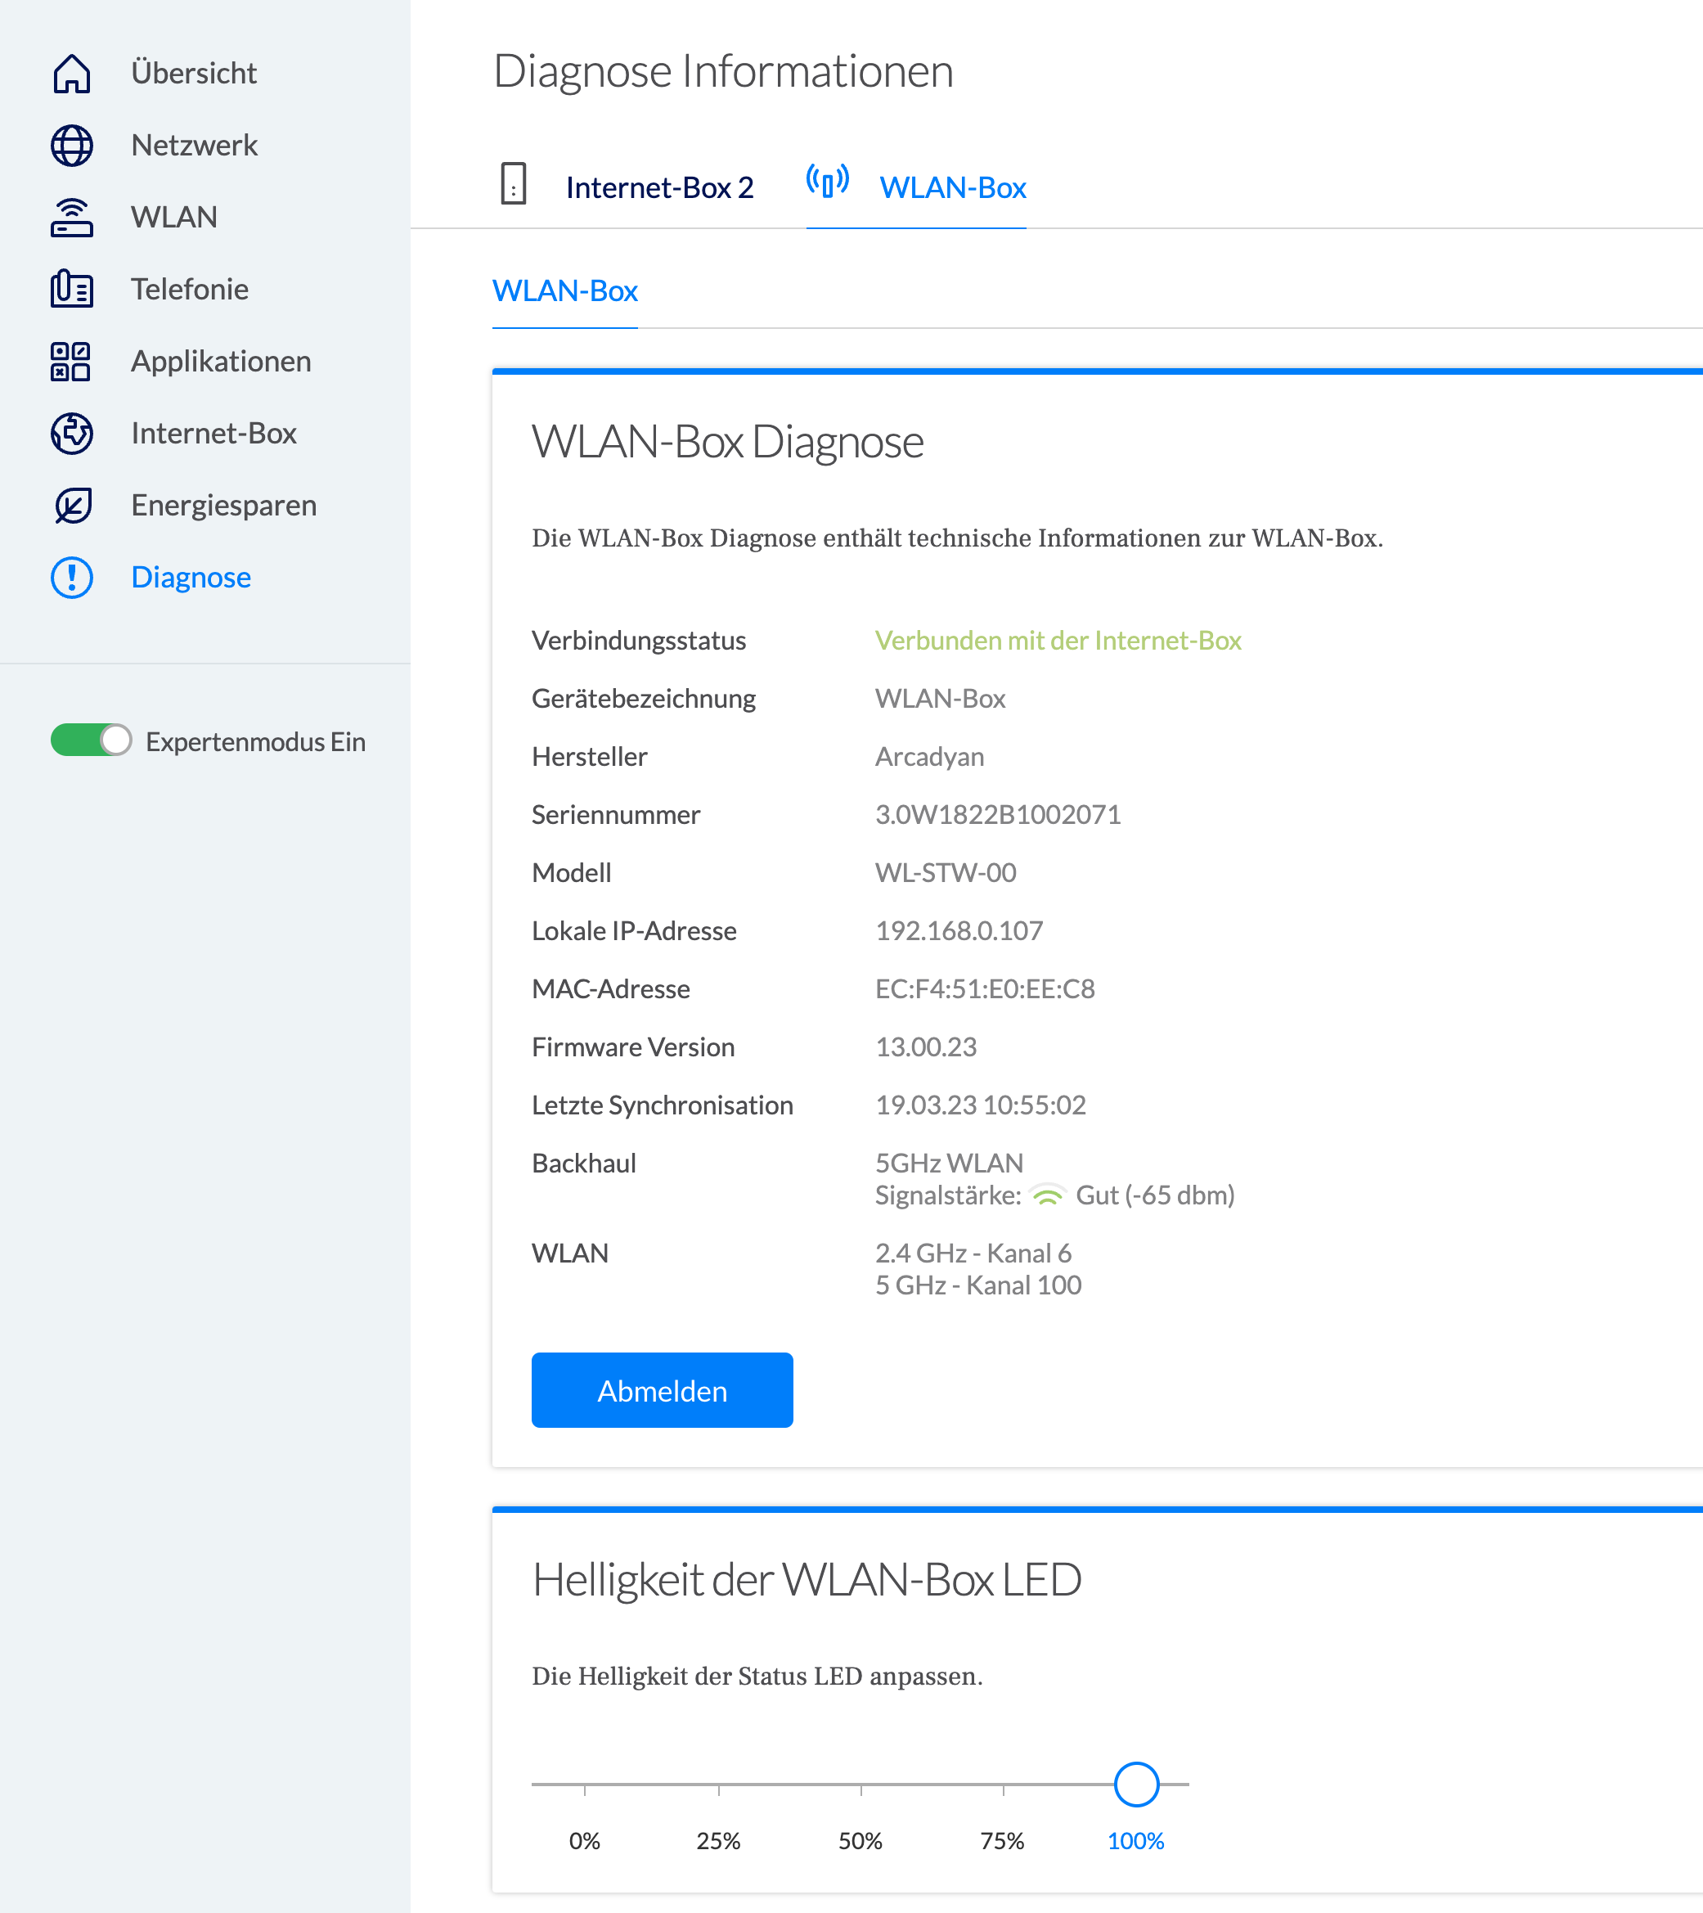This screenshot has height=1913, width=1703.
Task: Click the Netzwerk globe icon
Action: (72, 145)
